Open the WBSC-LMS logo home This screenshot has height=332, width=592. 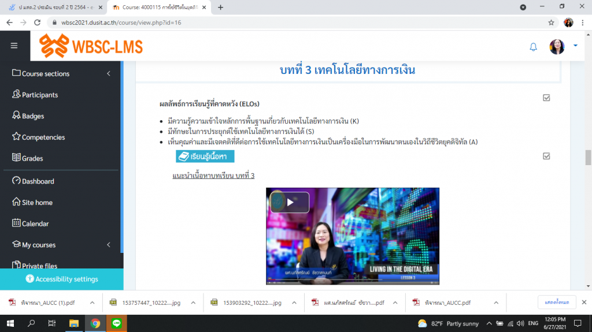point(91,46)
